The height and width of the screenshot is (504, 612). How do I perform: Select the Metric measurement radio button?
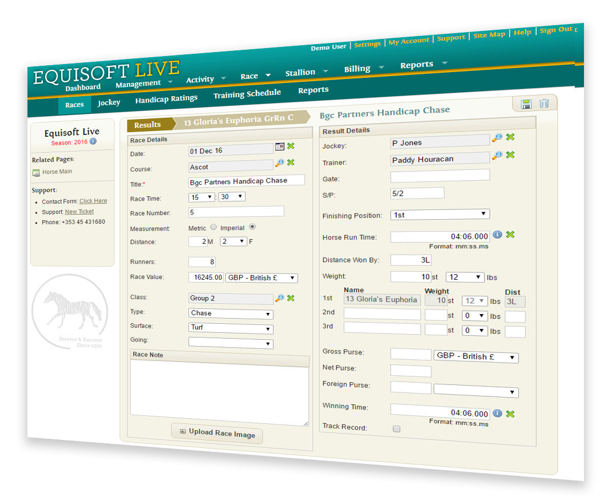[213, 227]
